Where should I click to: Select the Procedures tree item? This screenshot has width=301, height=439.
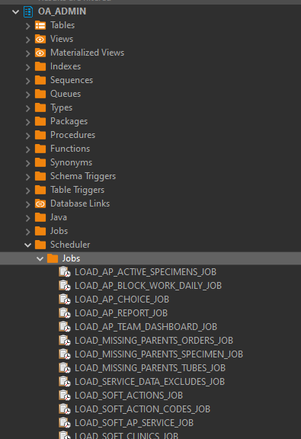73,135
